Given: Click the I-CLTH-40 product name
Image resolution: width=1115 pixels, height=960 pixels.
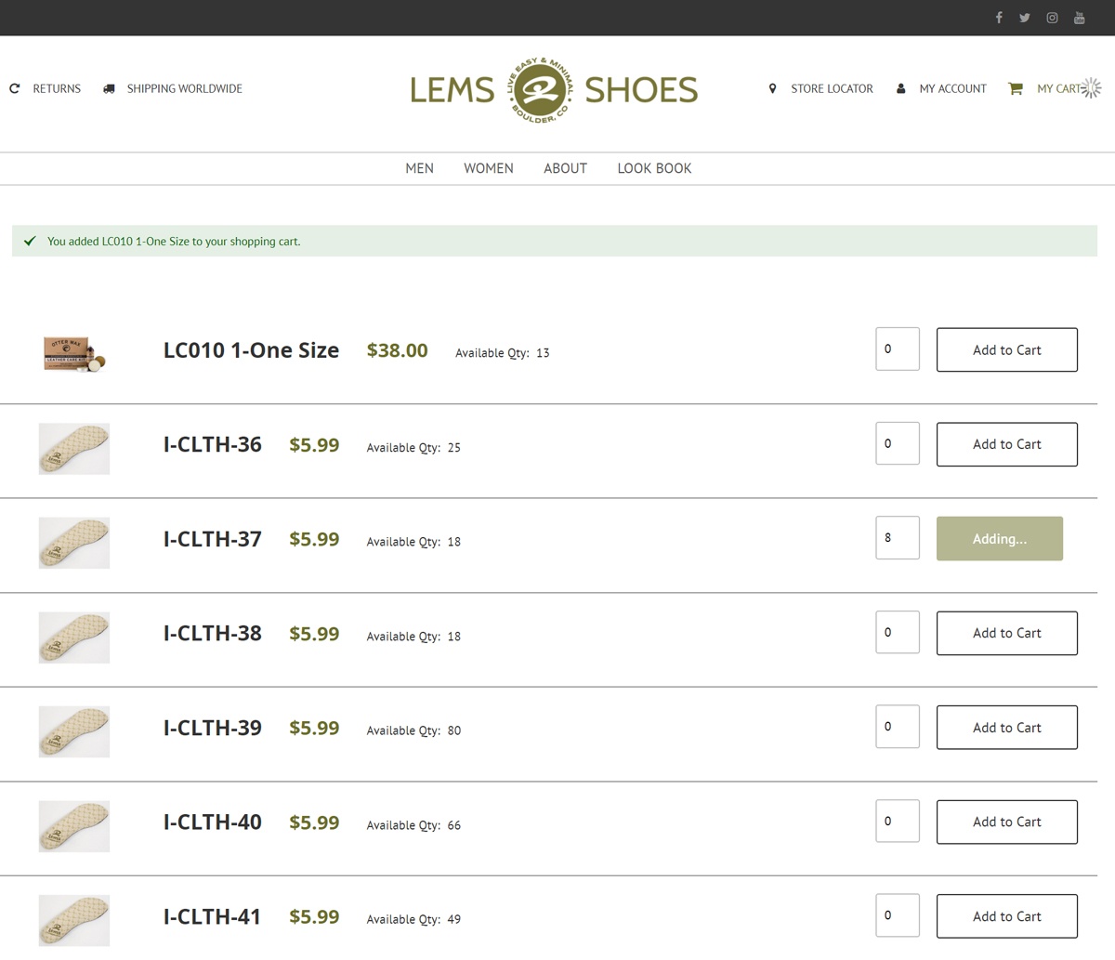Looking at the screenshot, I should pyautogui.click(x=213, y=822).
